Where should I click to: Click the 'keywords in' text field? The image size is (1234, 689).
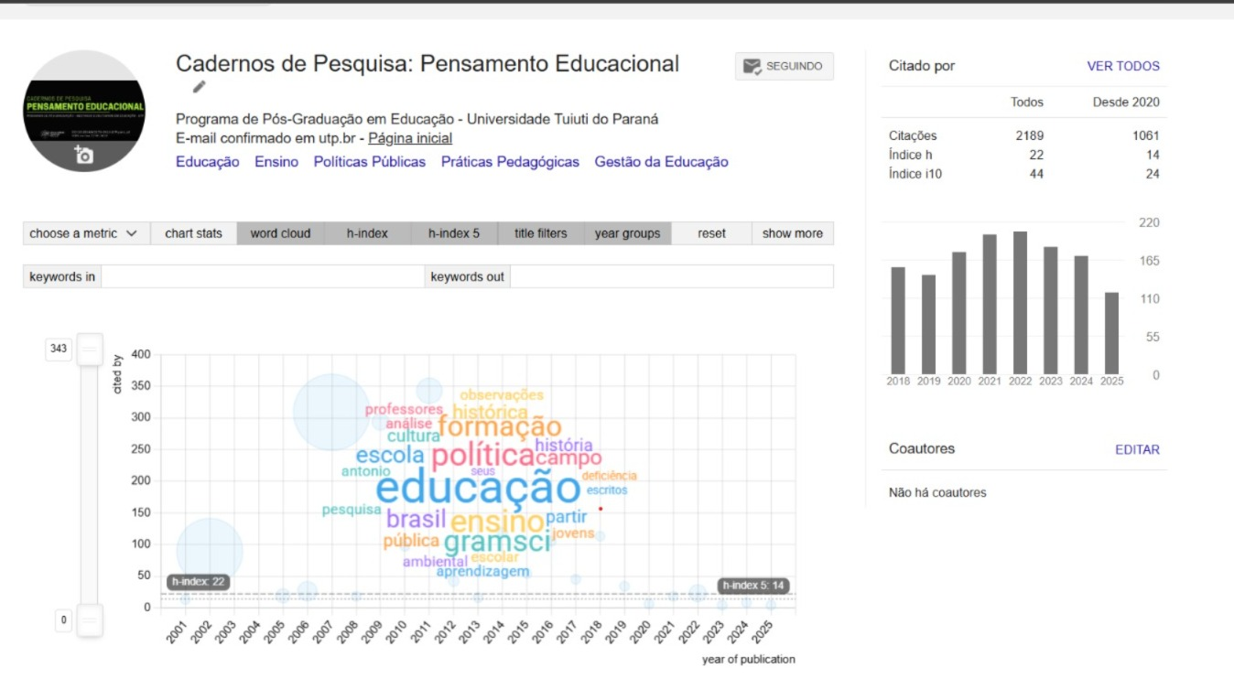[x=263, y=276]
